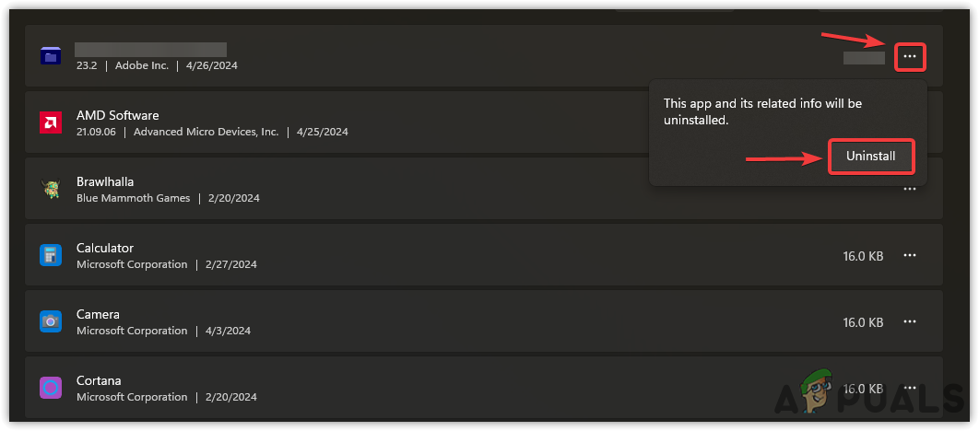Confirm by pressing the Uninstall button

click(871, 157)
